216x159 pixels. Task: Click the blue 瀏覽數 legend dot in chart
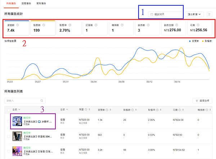[x=190, y=41]
